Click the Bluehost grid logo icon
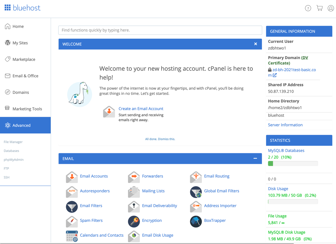This screenshot has width=336, height=244. tap(8, 8)
